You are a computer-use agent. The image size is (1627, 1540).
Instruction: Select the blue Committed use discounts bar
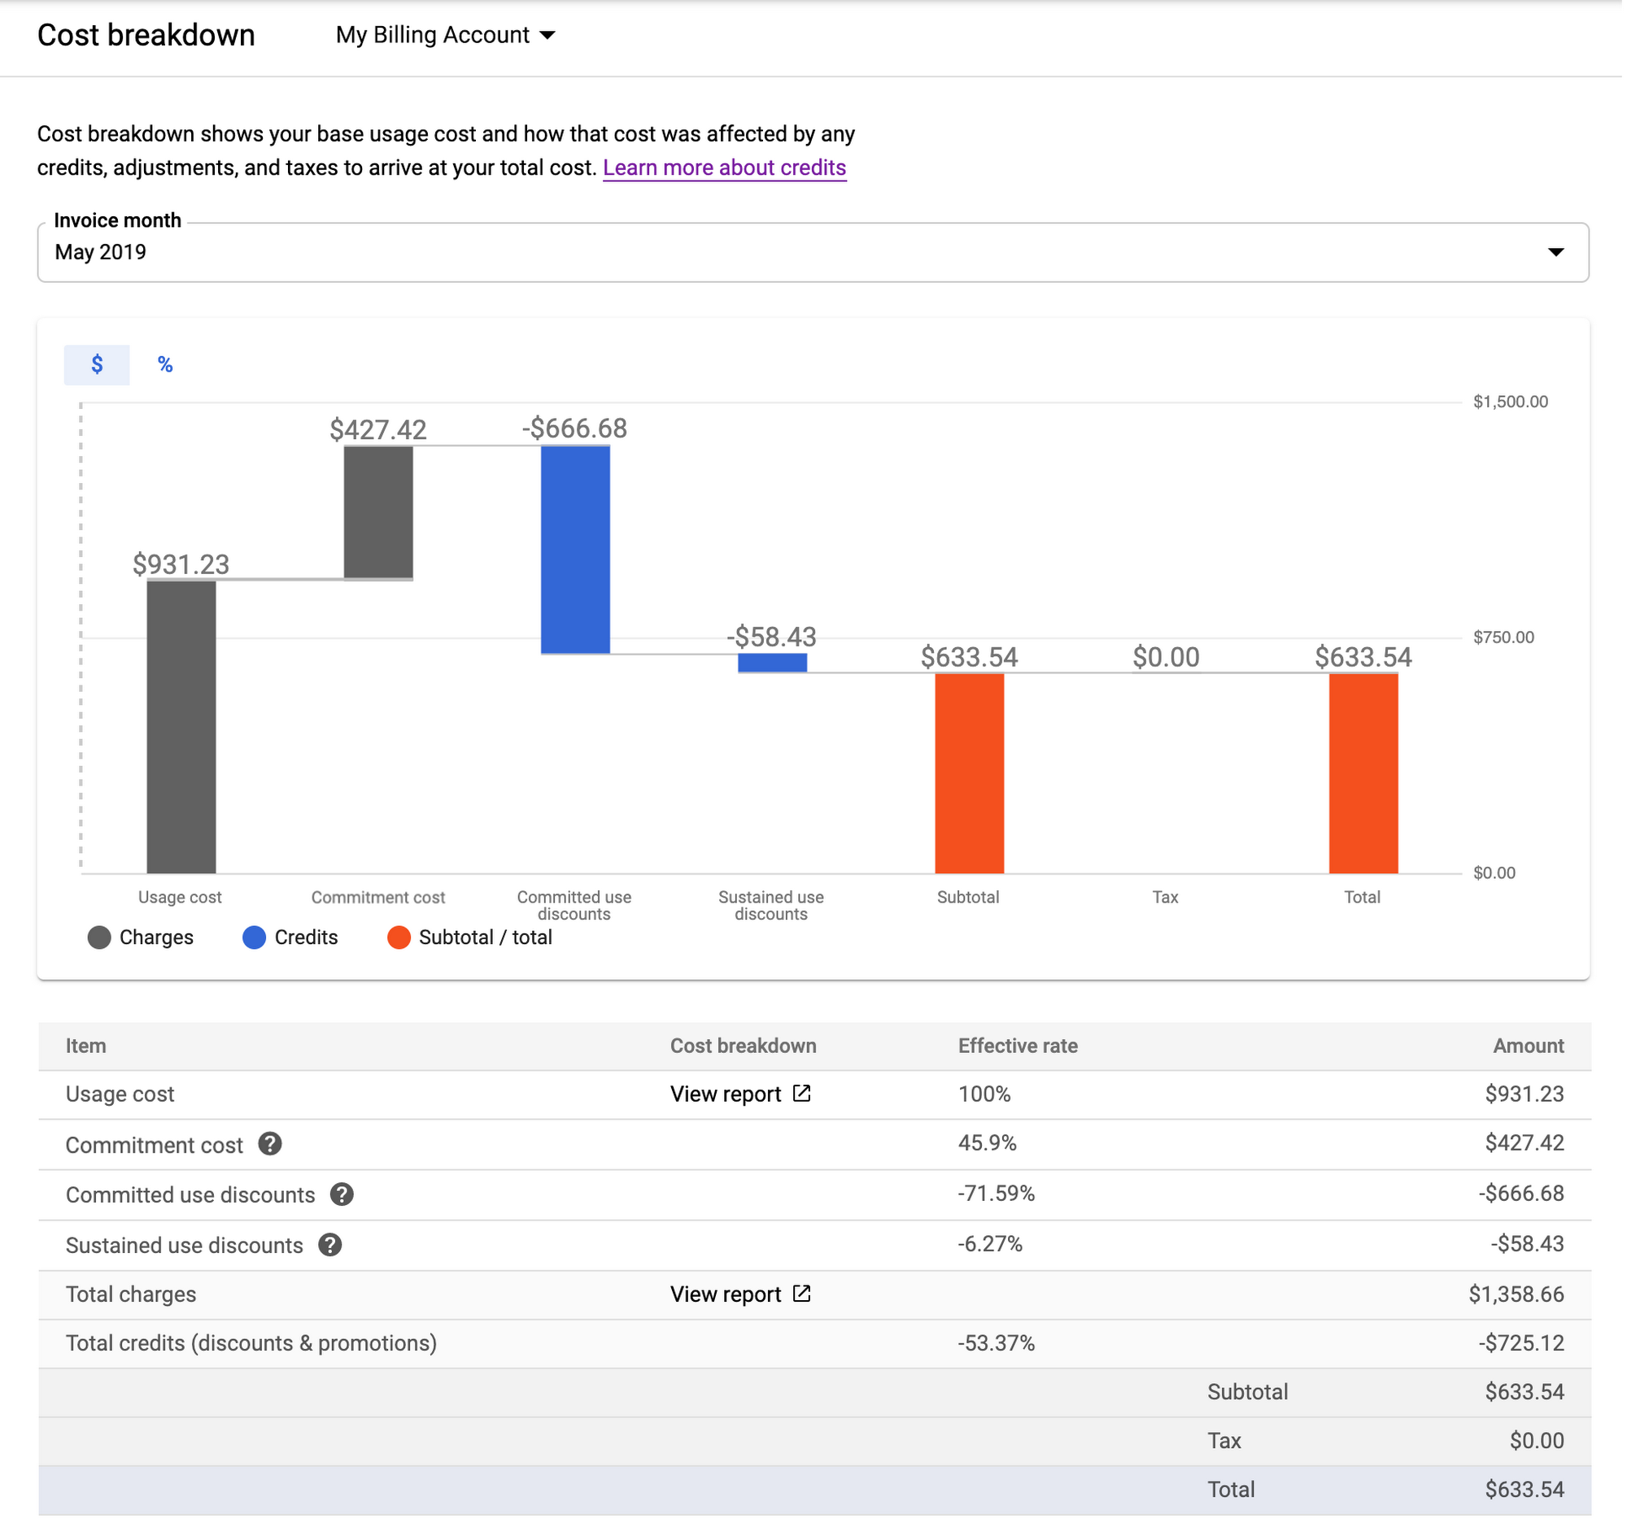tap(578, 550)
